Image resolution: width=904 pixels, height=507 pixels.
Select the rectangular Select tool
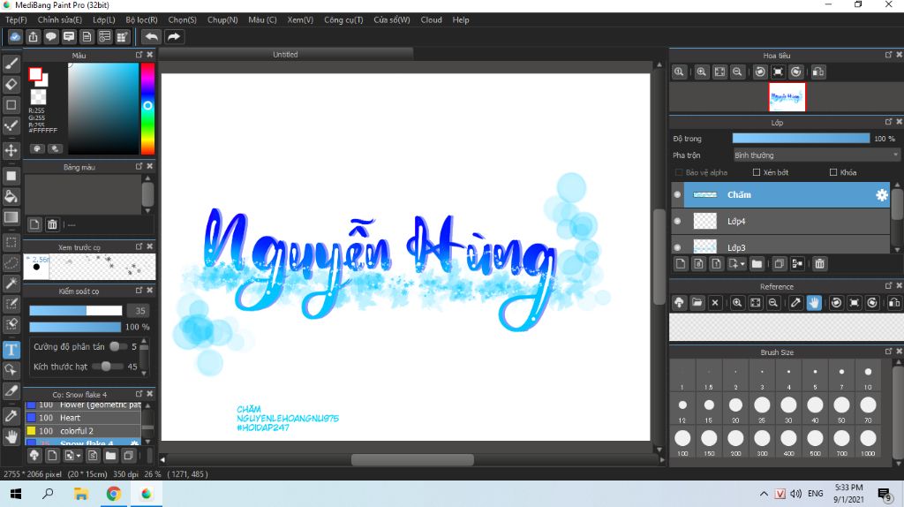click(x=11, y=242)
